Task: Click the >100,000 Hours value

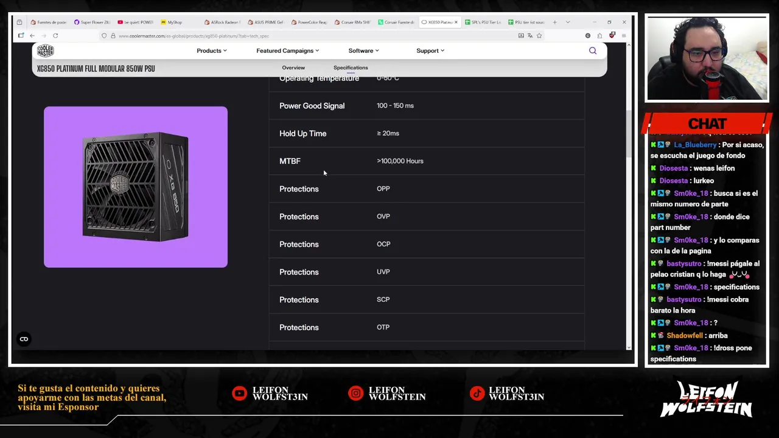Action: [400, 161]
